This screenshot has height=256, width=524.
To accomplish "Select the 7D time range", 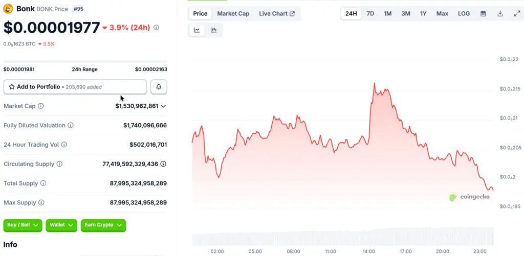I will point(370,14).
